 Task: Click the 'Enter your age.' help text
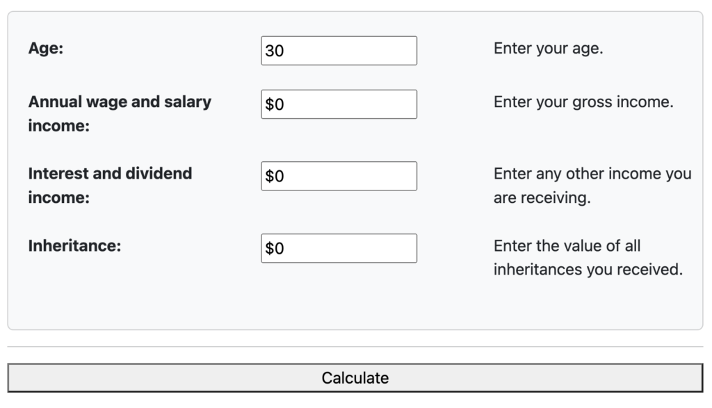[548, 49]
